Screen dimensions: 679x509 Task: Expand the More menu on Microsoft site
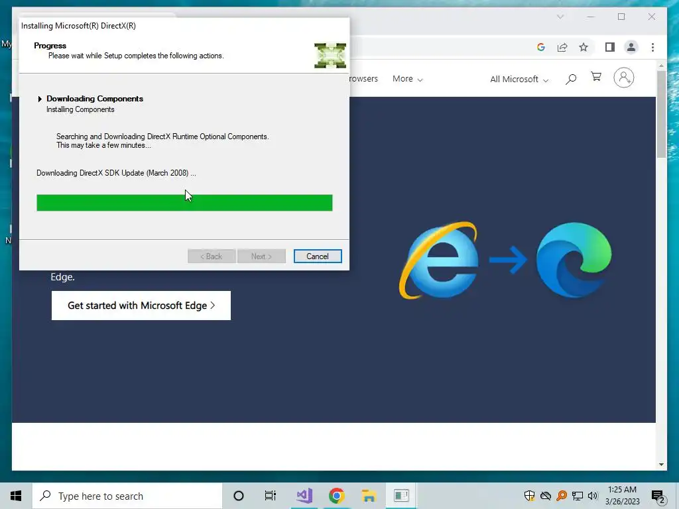tap(408, 79)
